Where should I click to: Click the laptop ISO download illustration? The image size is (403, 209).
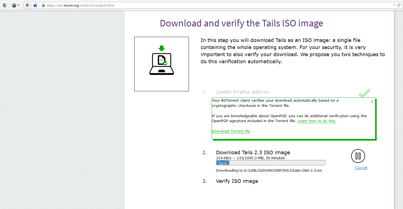pos(162,64)
